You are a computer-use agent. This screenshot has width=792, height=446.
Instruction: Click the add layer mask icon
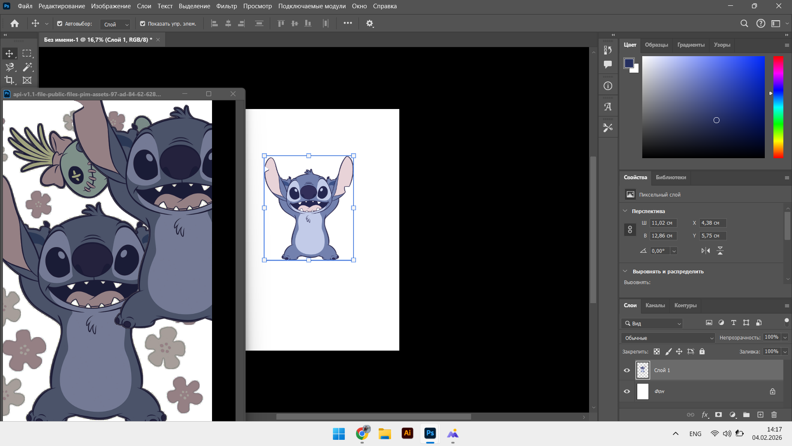[719, 415]
